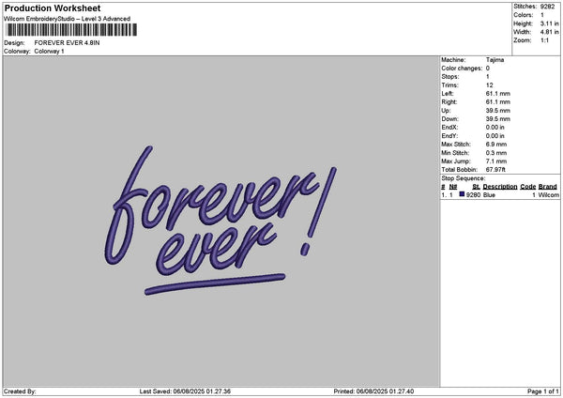Click the "EndX:" label
The width and height of the screenshot is (563, 398).
pyautogui.click(x=449, y=128)
